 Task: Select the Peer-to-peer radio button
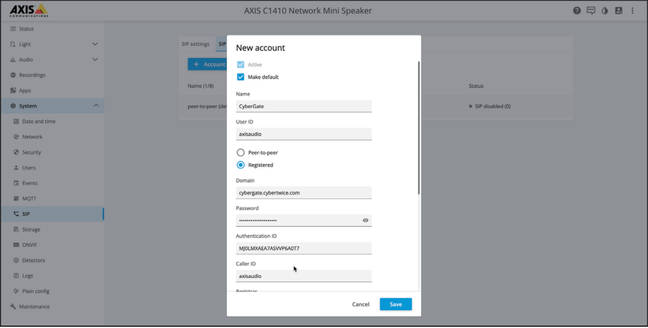[x=240, y=153]
